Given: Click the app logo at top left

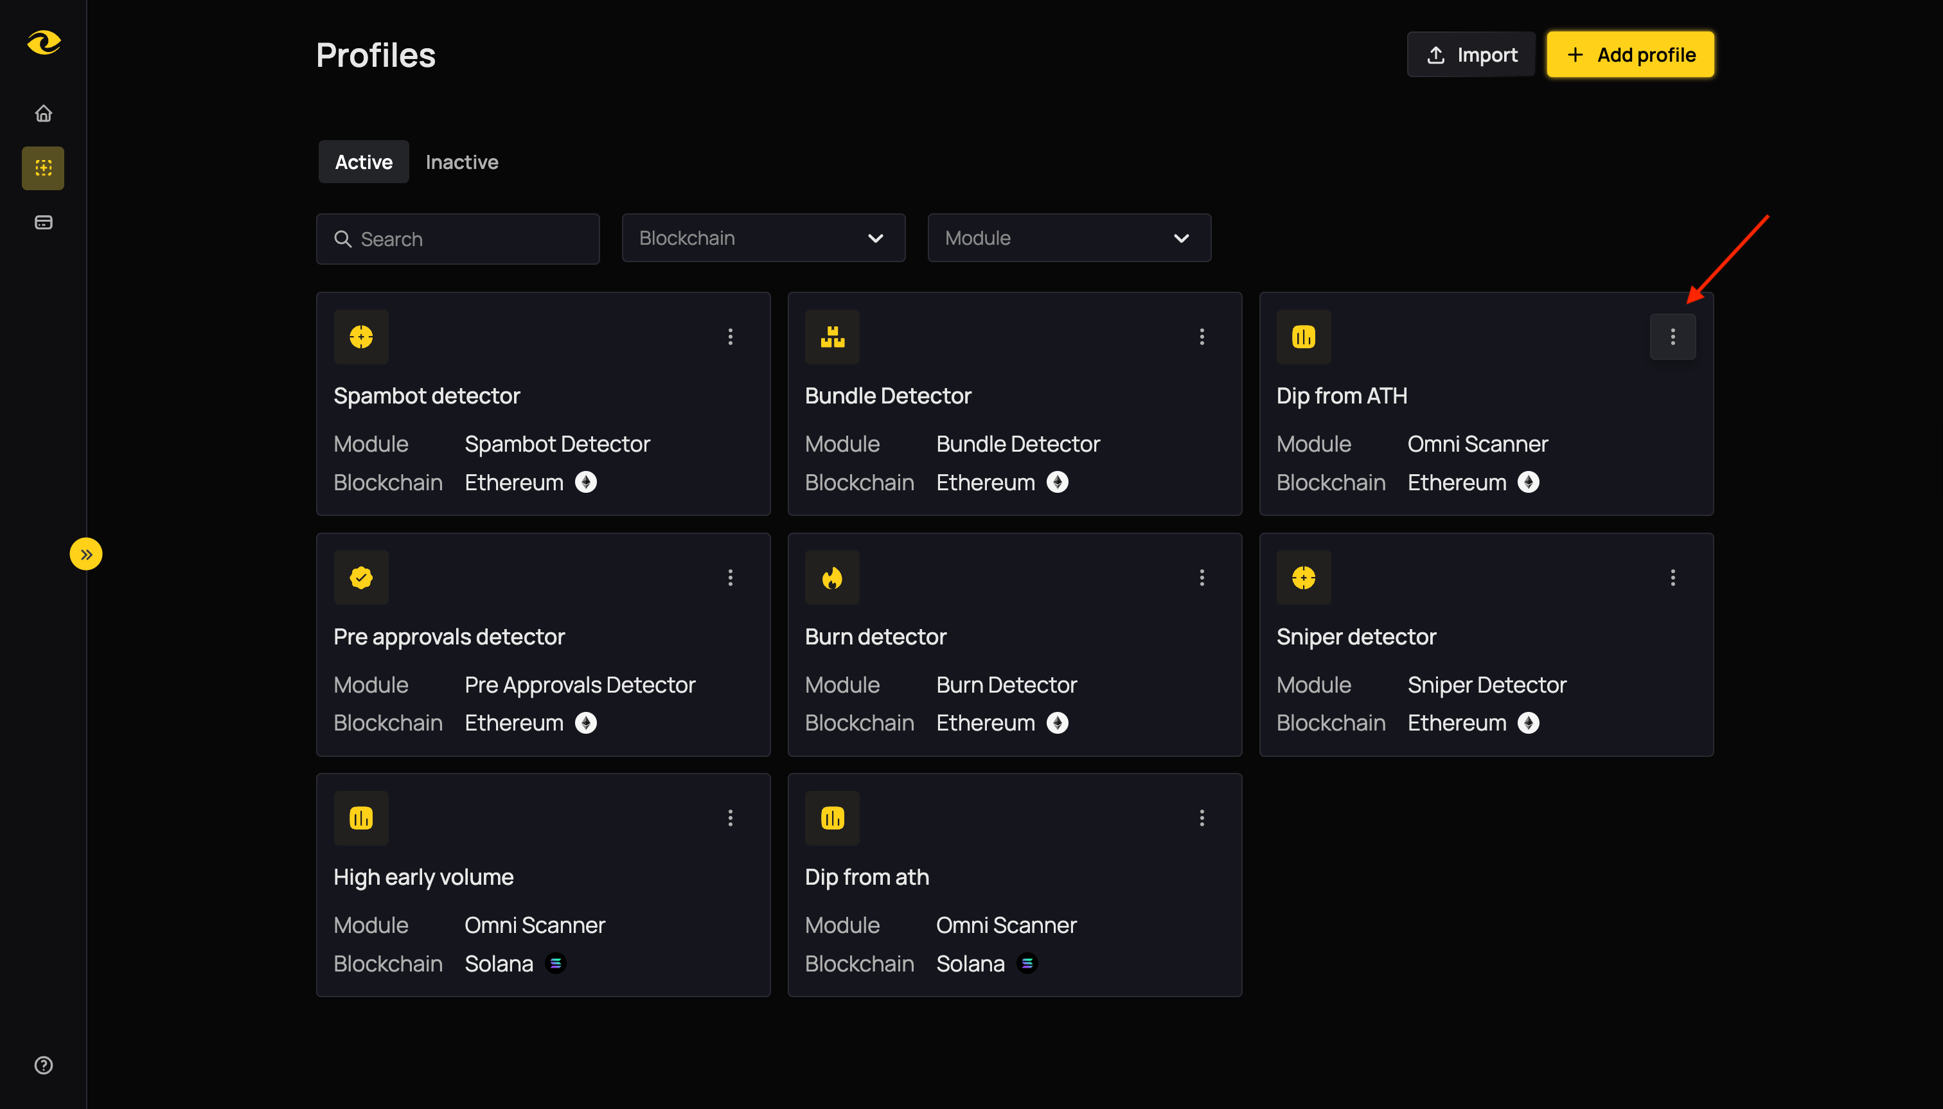Looking at the screenshot, I should click(x=44, y=42).
